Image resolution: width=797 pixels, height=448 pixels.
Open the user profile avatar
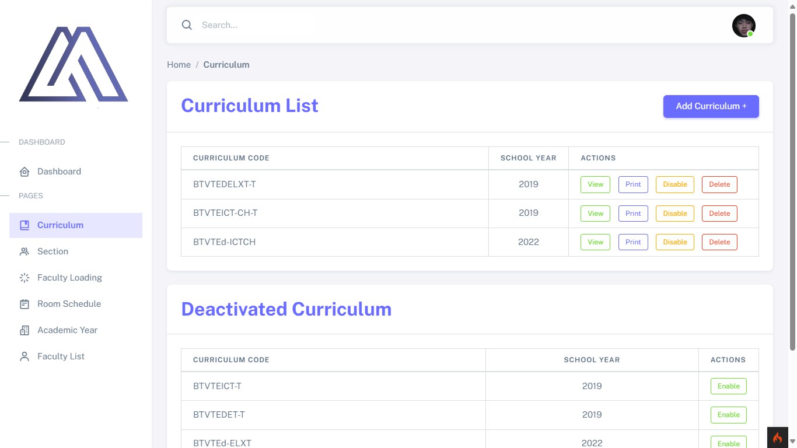744,26
